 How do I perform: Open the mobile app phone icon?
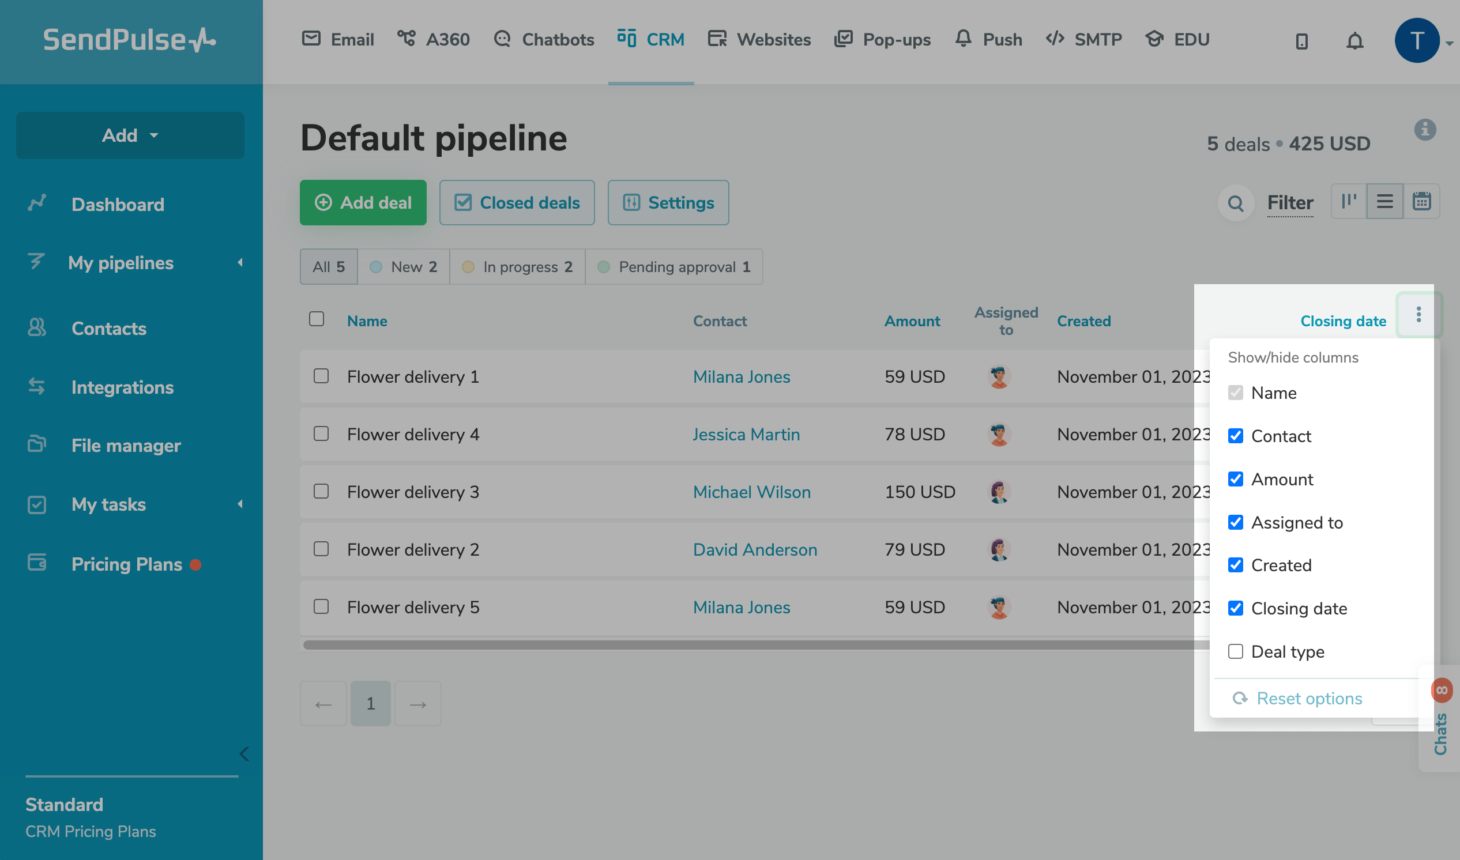pos(1302,41)
